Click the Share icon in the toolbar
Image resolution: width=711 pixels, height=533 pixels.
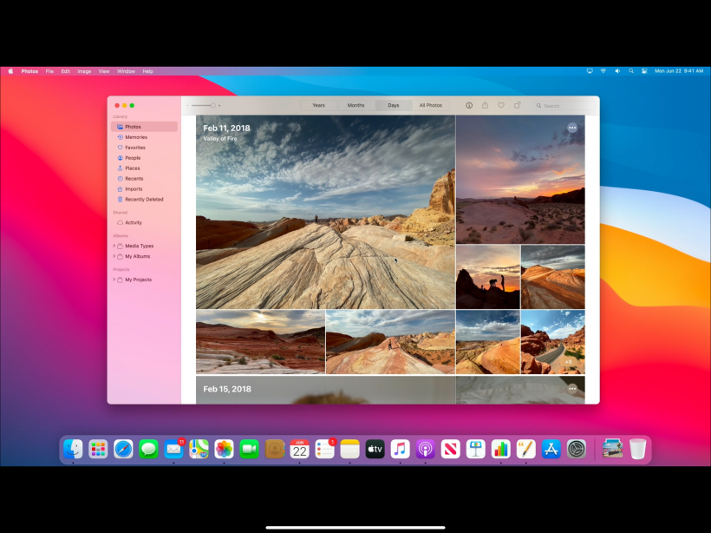point(485,105)
